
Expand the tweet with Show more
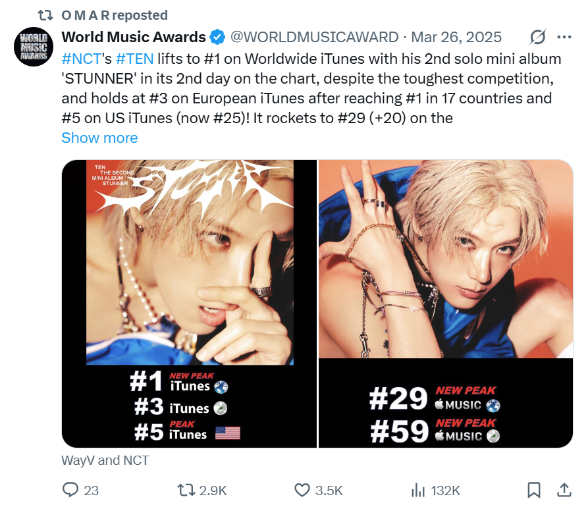99,138
